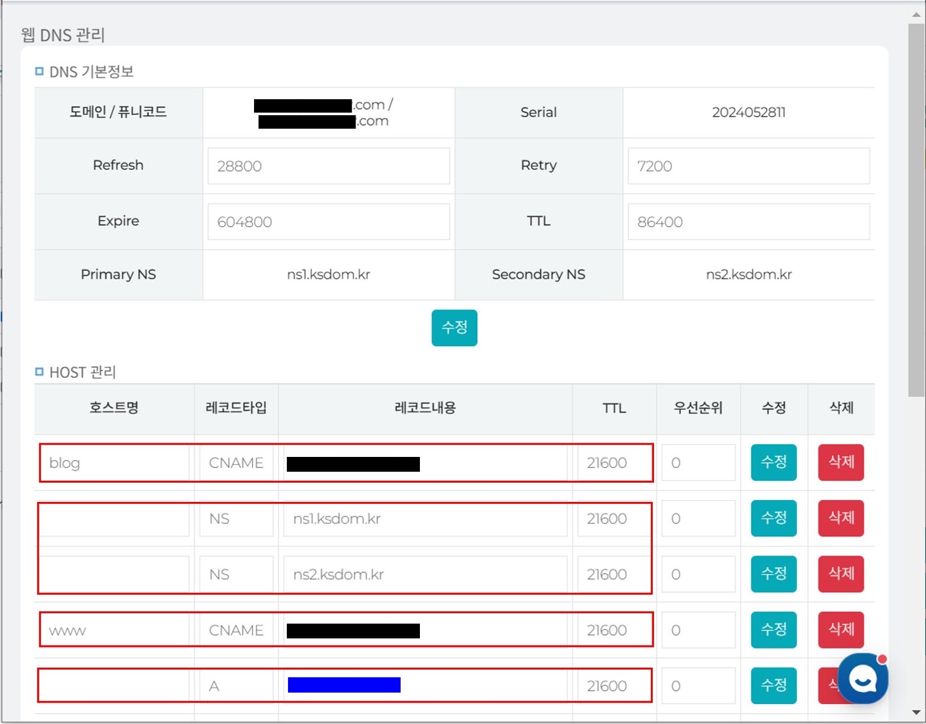This screenshot has width=926, height=724.
Task: Select the record content field ns1.ksdom.kr
Action: point(425,519)
